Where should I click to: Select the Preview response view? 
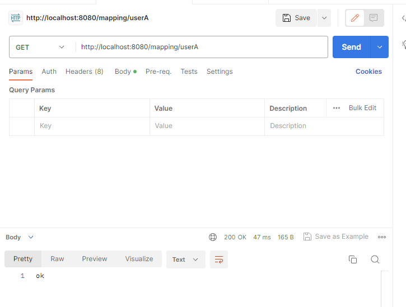pyautogui.click(x=95, y=259)
